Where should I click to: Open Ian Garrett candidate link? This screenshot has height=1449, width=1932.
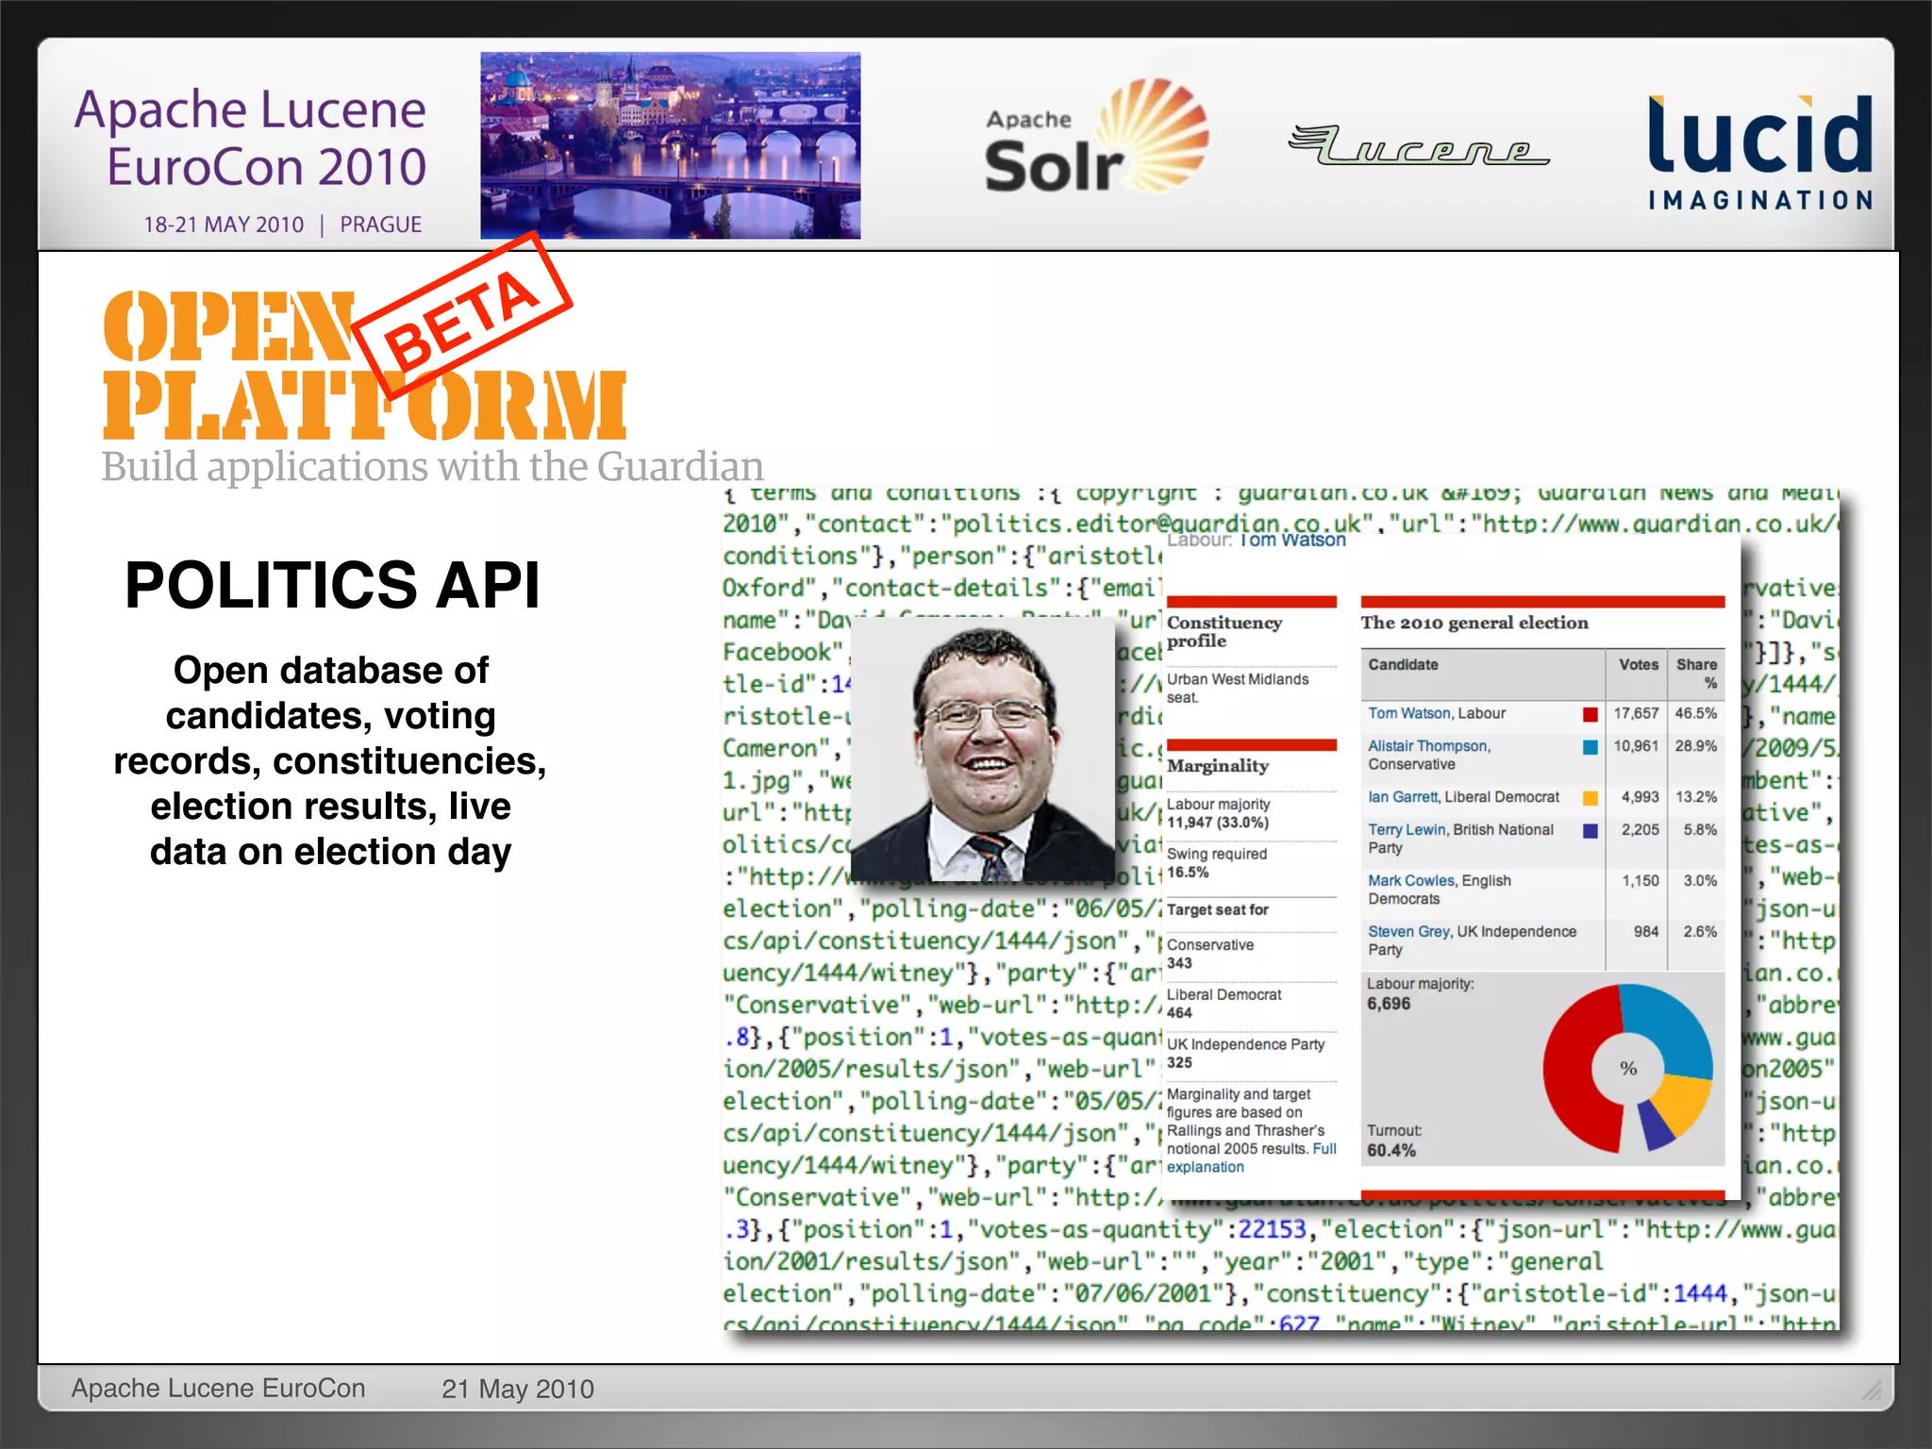coord(1403,797)
